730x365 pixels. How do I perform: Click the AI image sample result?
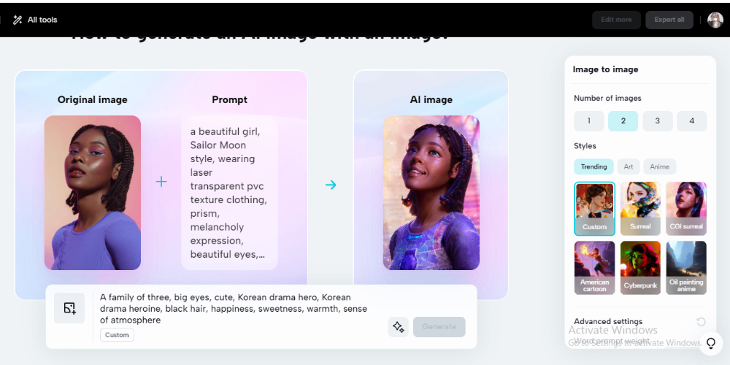(431, 193)
